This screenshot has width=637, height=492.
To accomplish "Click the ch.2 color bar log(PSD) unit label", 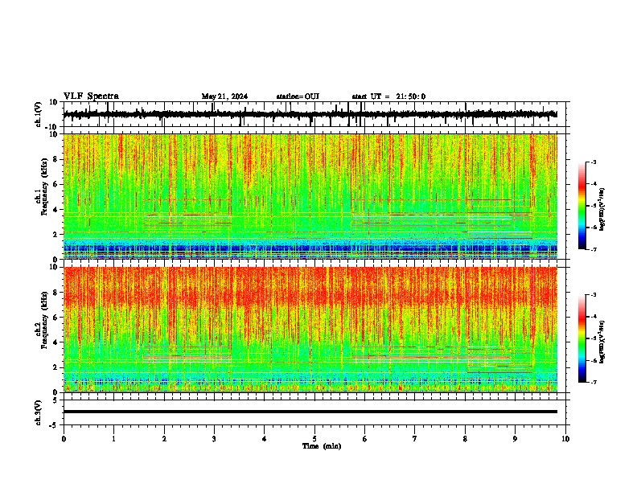I will [x=602, y=342].
